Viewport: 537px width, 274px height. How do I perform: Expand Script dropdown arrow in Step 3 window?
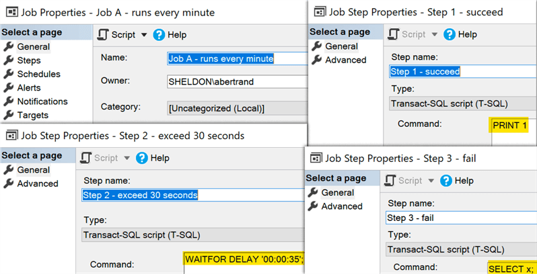pos(431,181)
